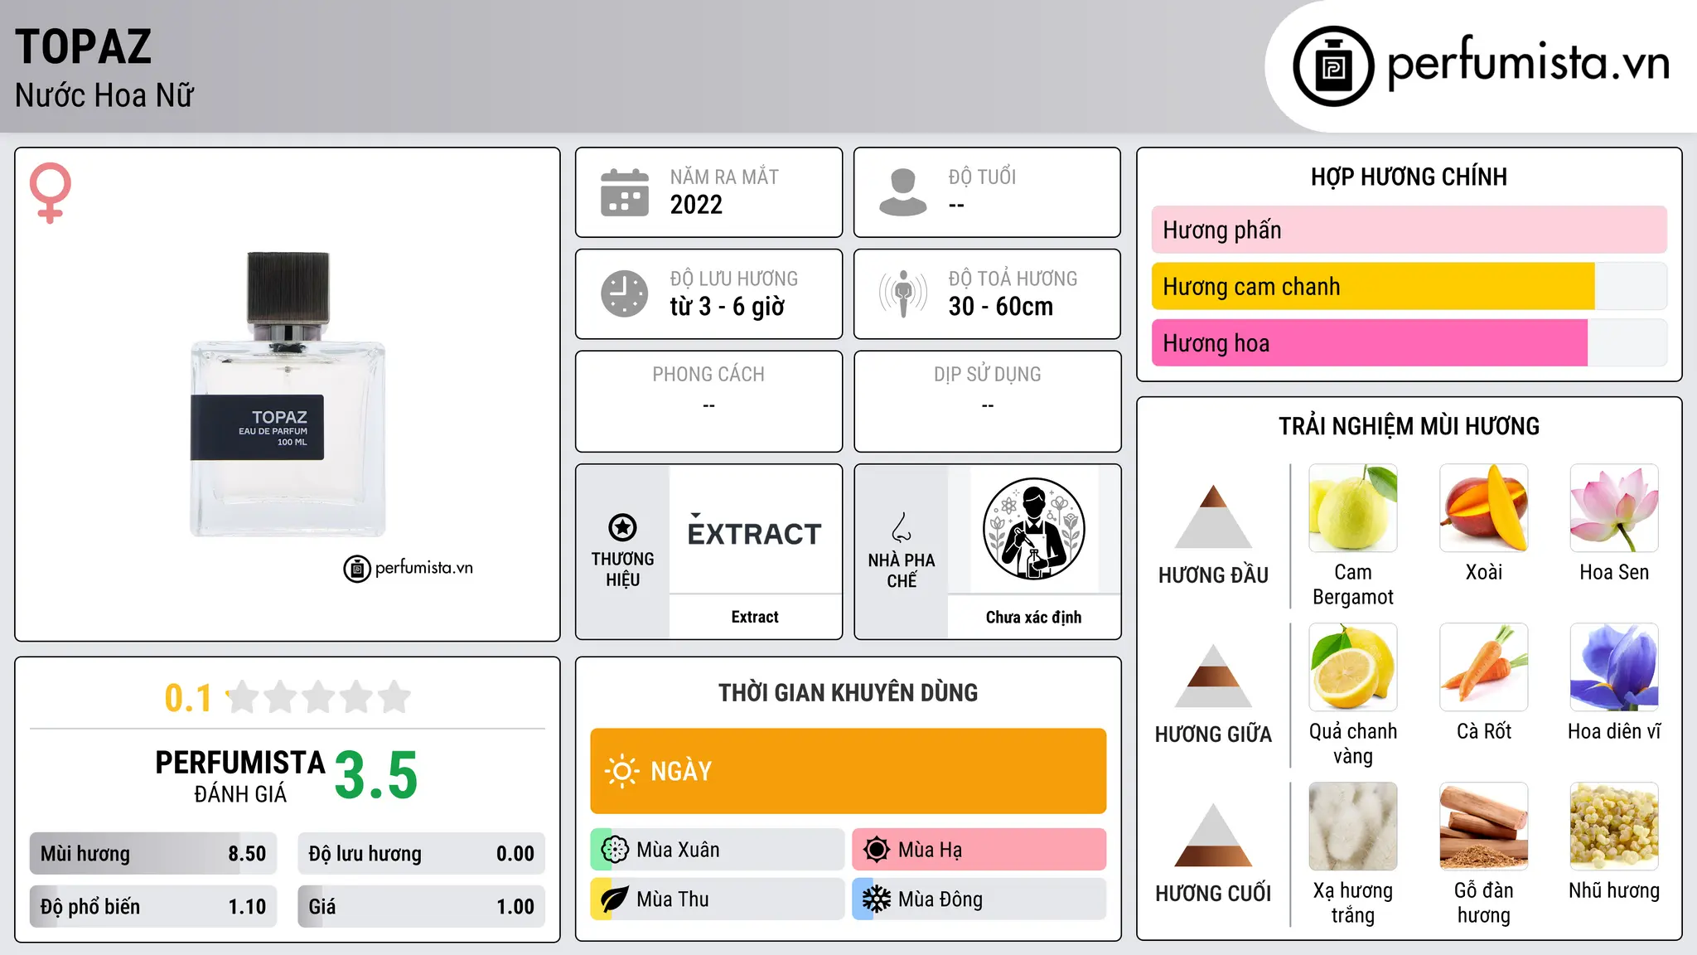Click the Hương hoa accord bar

click(x=1409, y=342)
